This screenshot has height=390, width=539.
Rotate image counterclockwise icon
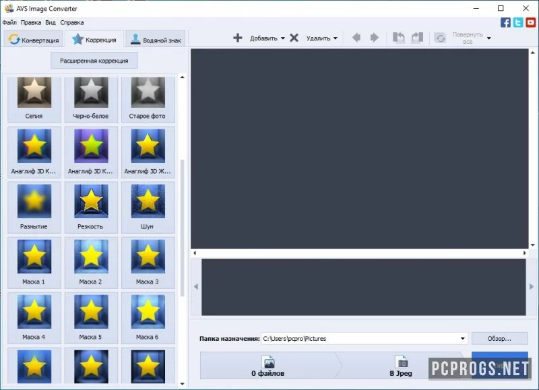point(399,38)
